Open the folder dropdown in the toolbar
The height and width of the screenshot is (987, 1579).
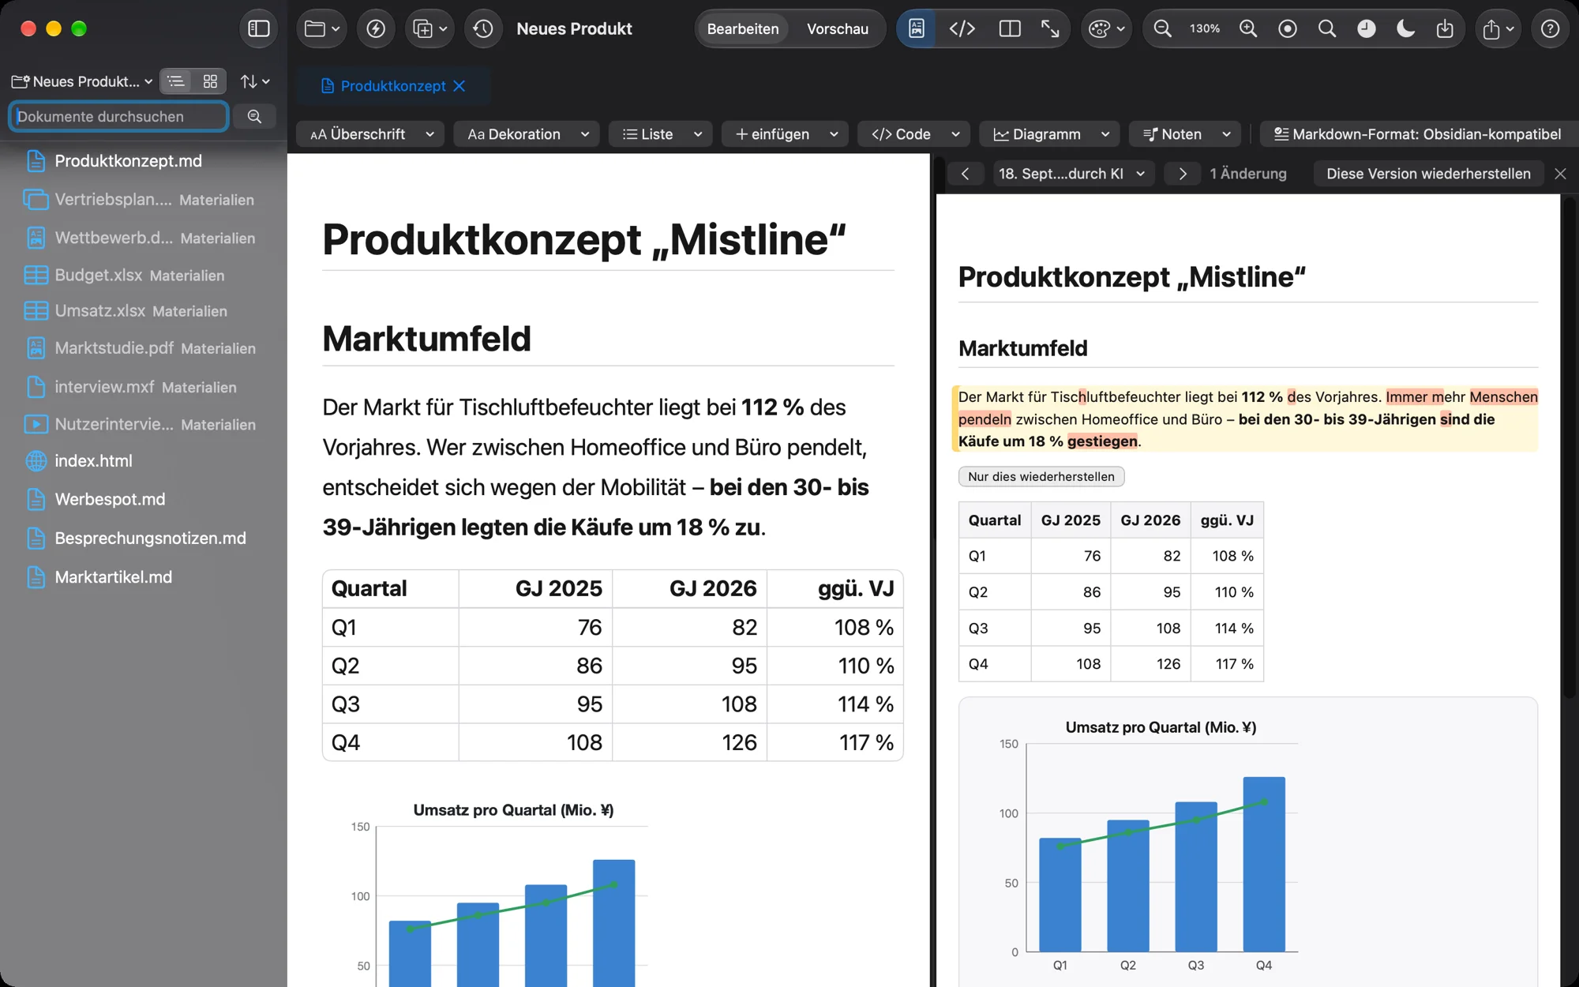point(322,29)
